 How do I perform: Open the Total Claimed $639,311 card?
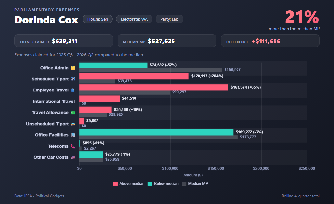(64, 41)
